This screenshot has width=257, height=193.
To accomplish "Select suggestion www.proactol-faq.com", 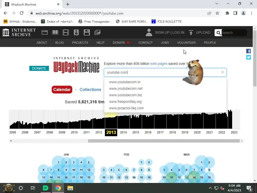I will point(165,108).
